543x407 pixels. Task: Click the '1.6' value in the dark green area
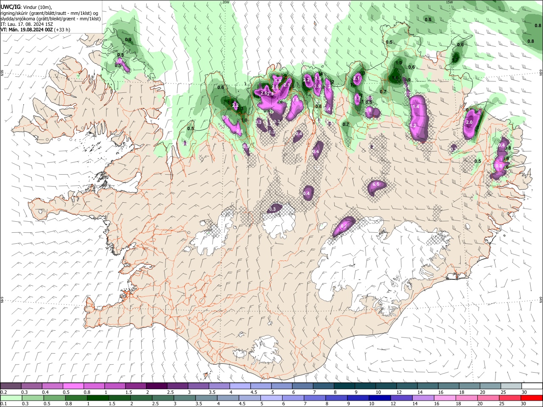395,78
